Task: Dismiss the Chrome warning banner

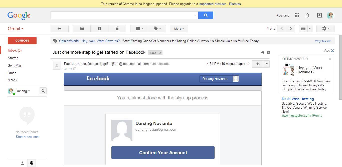Action: coord(235,4)
